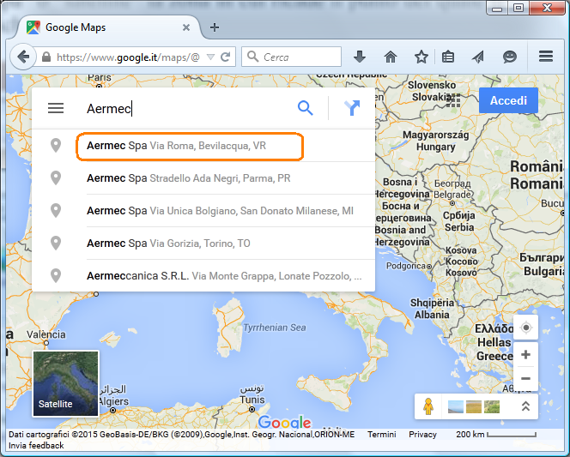The width and height of the screenshot is (570, 457).
Task: Click the Tunis city label on map
Action: tap(252, 400)
